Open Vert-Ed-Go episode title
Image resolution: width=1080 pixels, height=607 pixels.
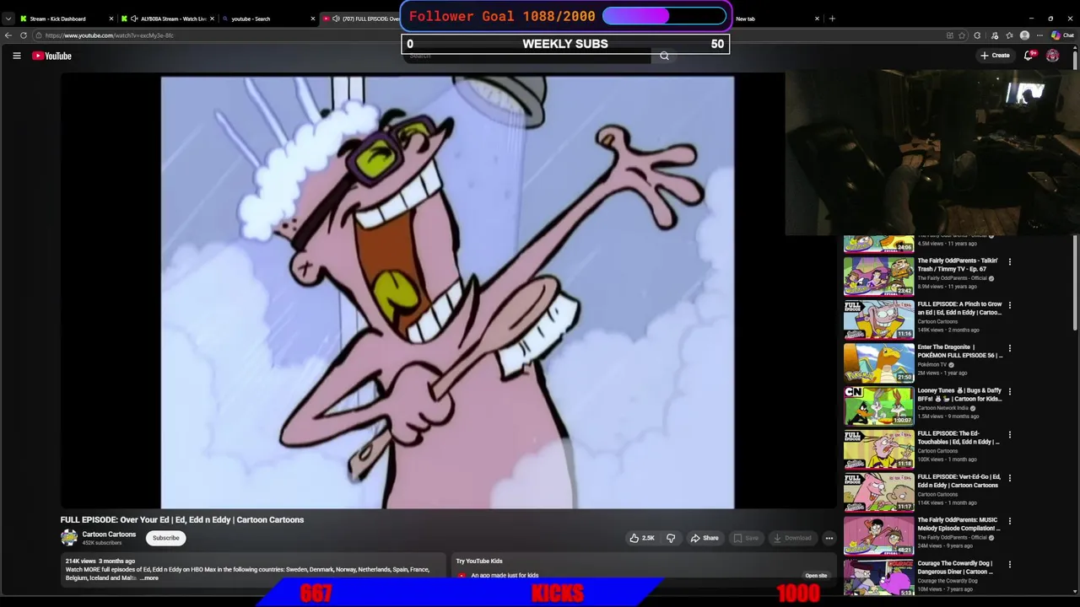[959, 481]
